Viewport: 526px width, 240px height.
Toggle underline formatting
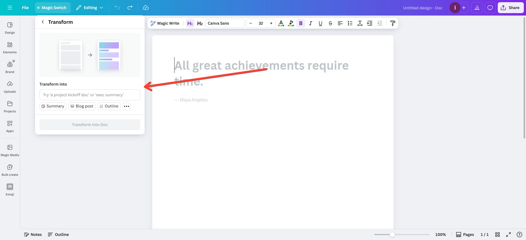321,23
